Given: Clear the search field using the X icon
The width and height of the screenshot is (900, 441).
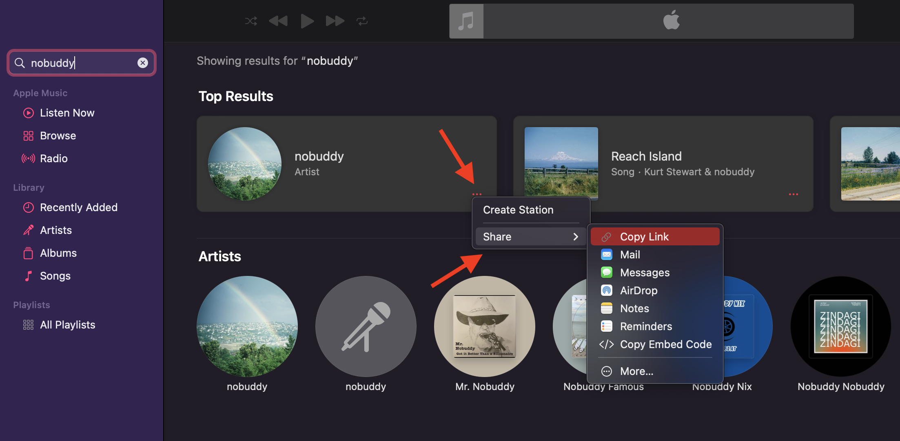Looking at the screenshot, I should point(142,62).
